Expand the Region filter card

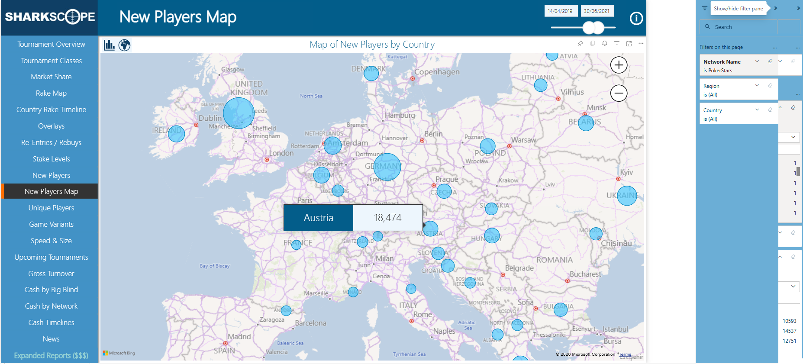(x=757, y=86)
